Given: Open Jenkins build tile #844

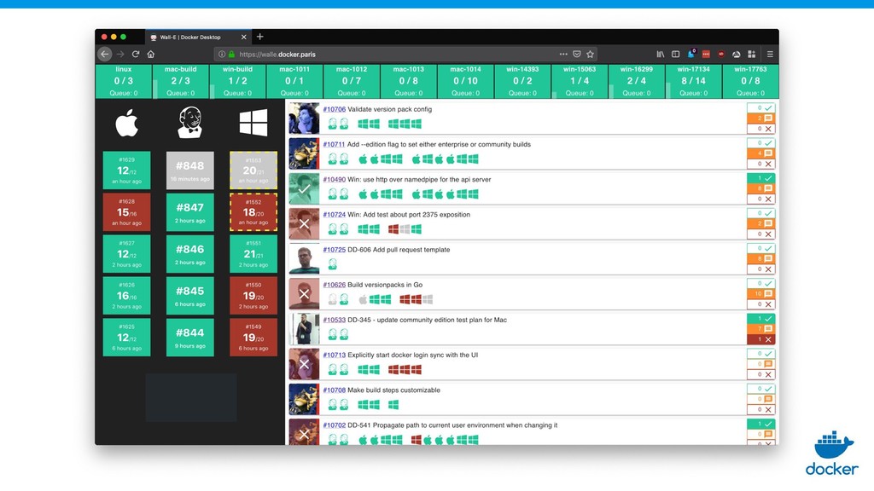Looking at the screenshot, I should [x=190, y=338].
